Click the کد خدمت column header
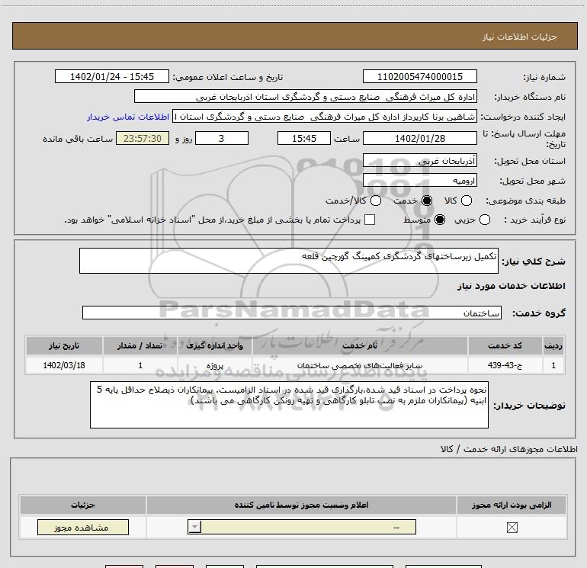The image size is (587, 568). click(x=505, y=345)
